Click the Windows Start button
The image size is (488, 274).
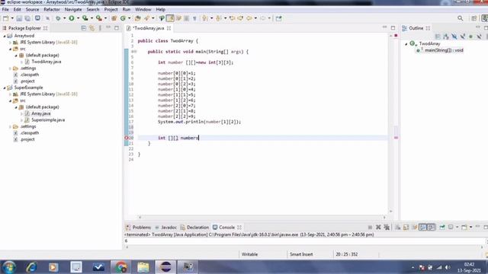click(x=8, y=267)
